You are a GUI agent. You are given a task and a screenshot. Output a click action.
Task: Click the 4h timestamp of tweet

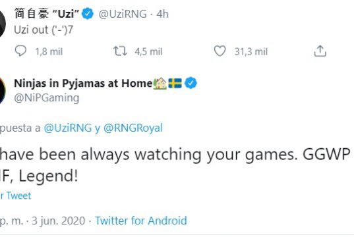click(x=163, y=14)
